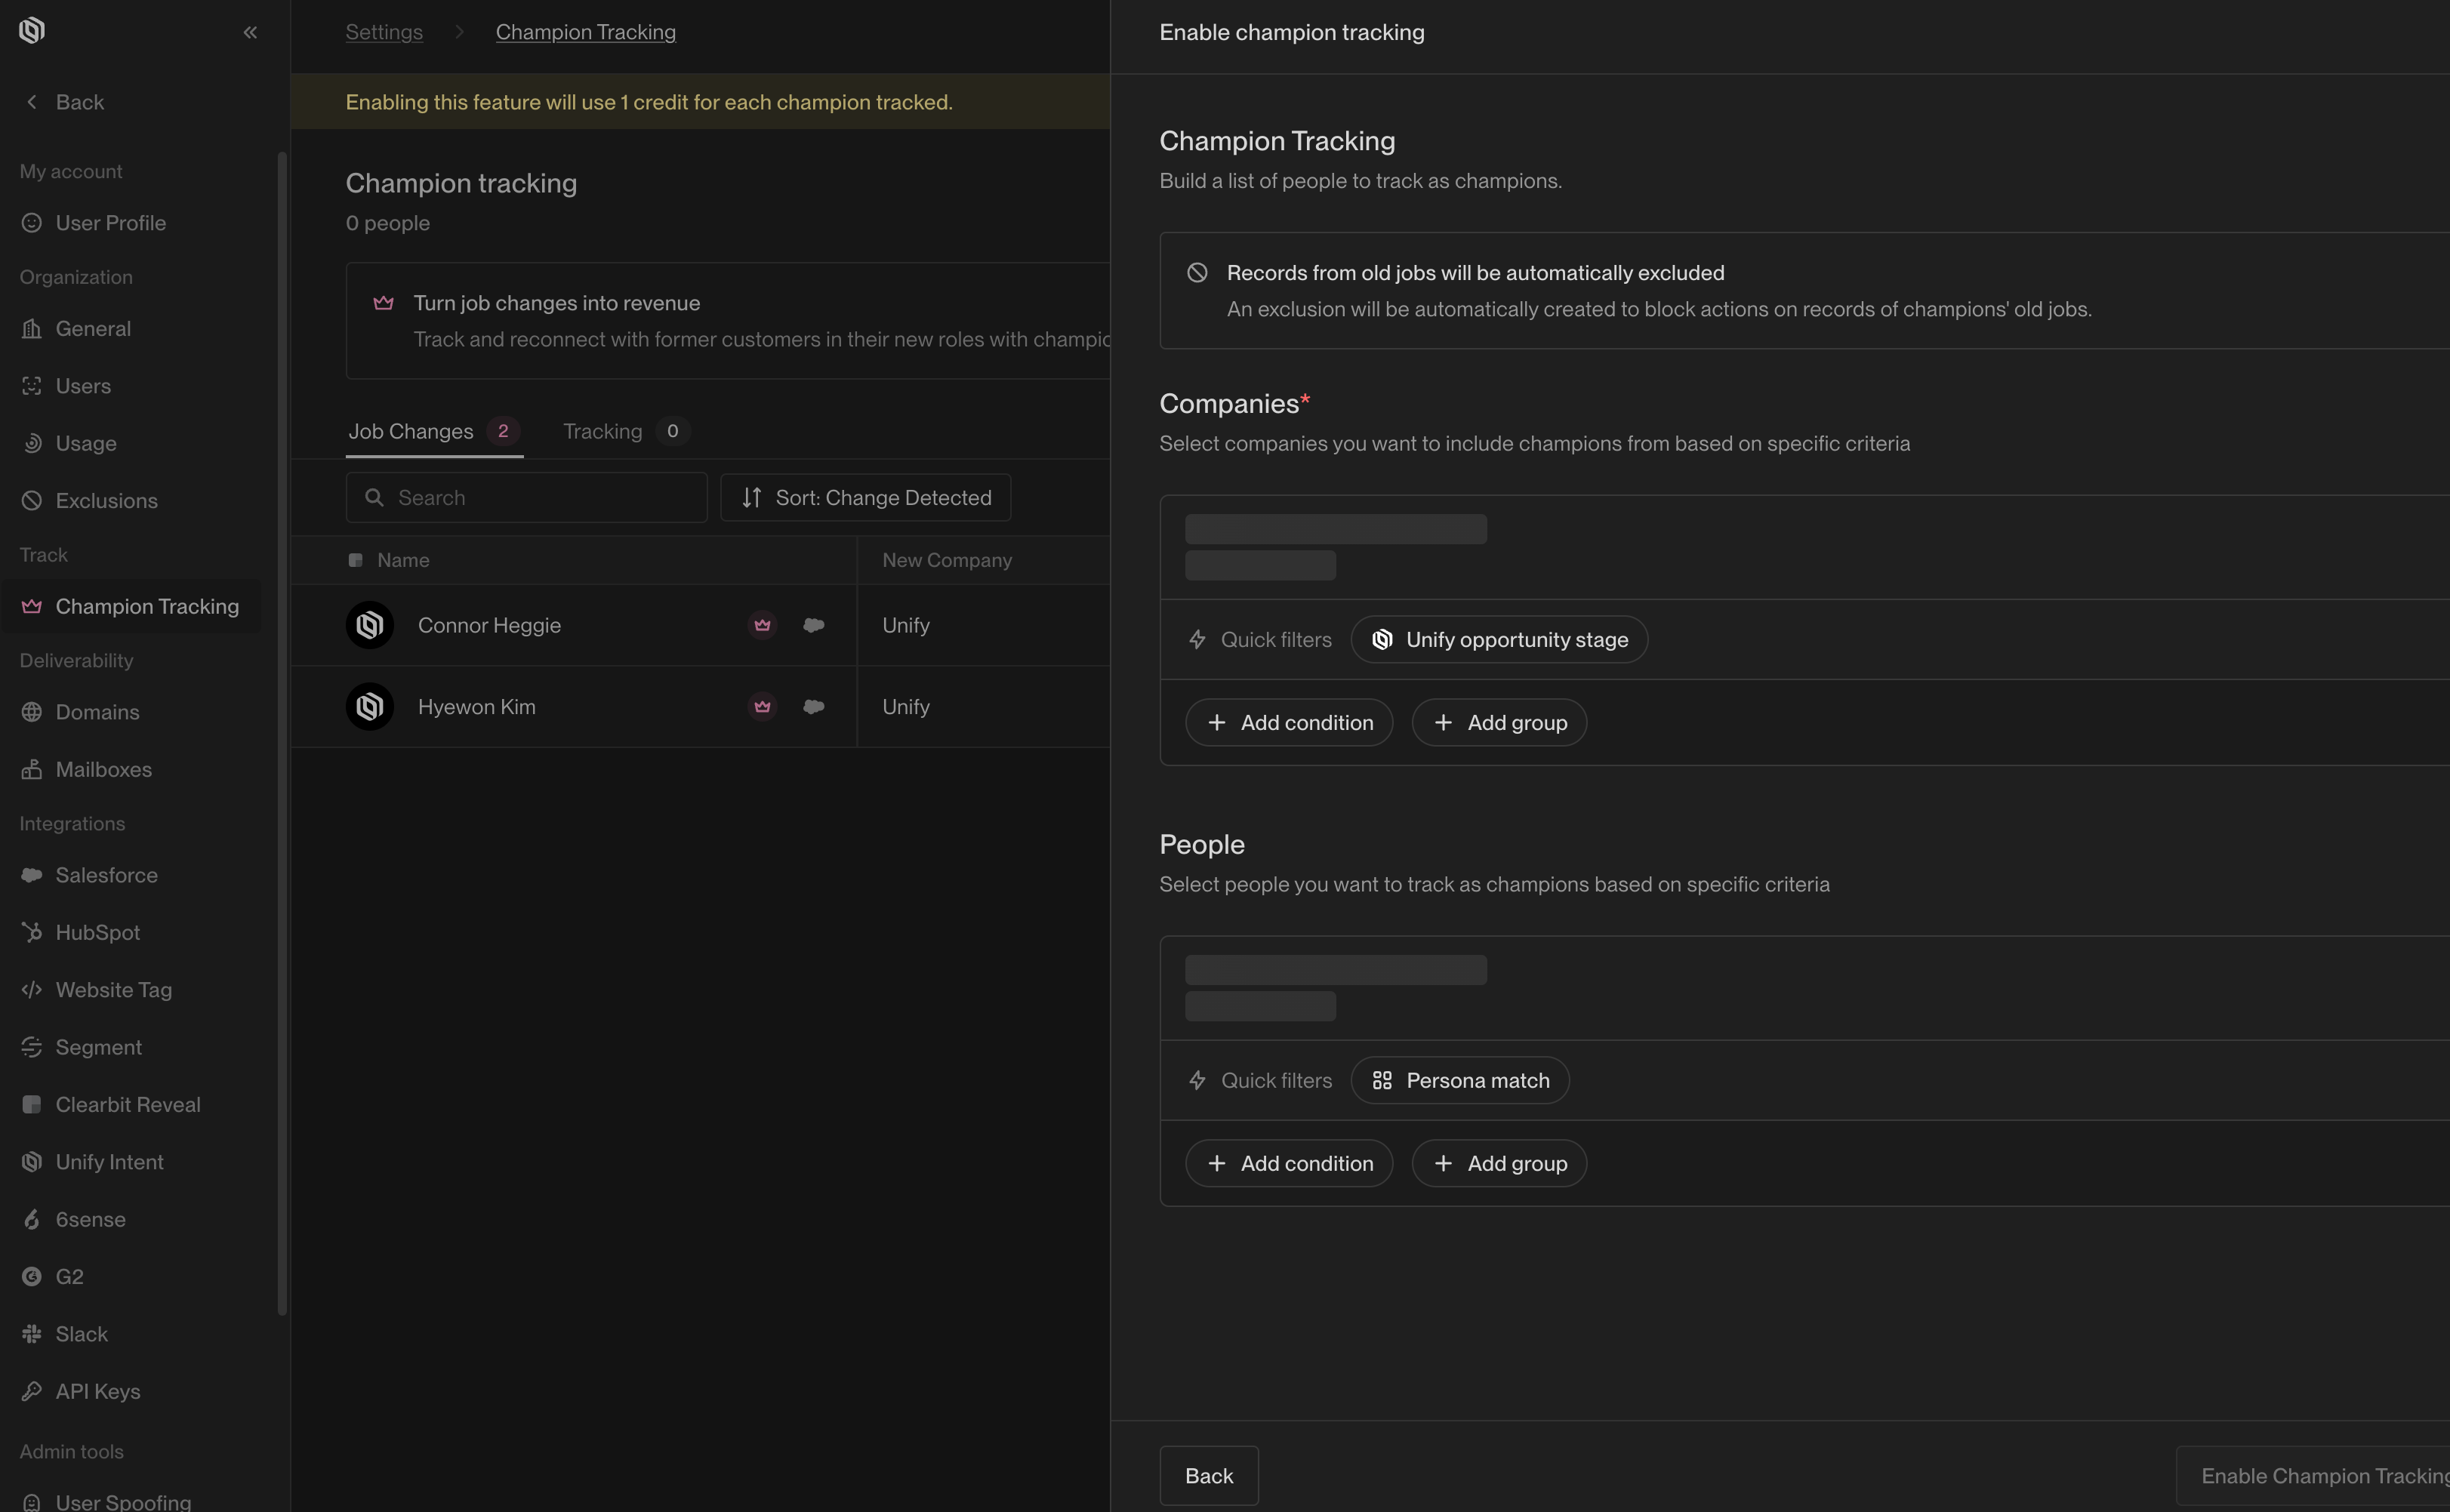Image resolution: width=2450 pixels, height=1512 pixels.
Task: Click the New Company column header
Action: (x=947, y=560)
